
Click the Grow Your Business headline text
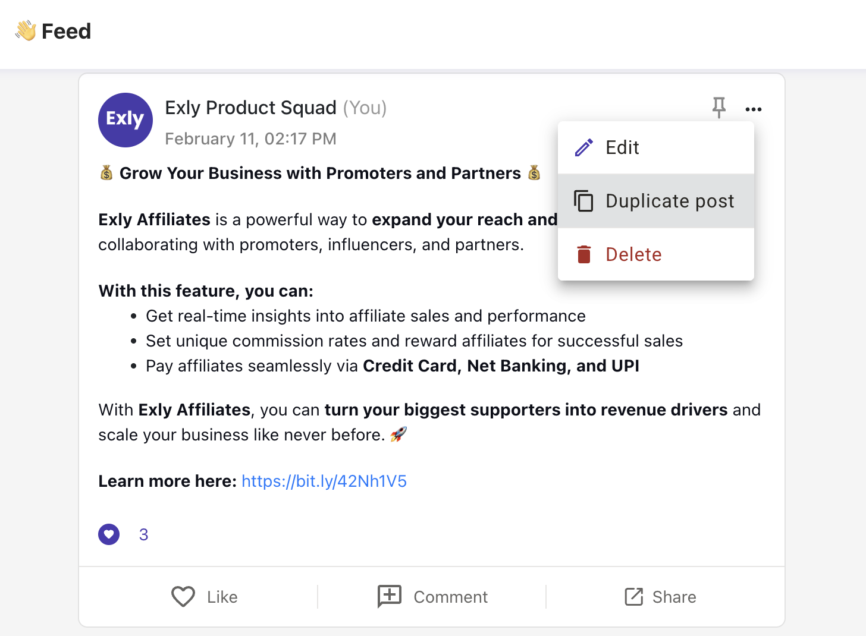(x=320, y=173)
